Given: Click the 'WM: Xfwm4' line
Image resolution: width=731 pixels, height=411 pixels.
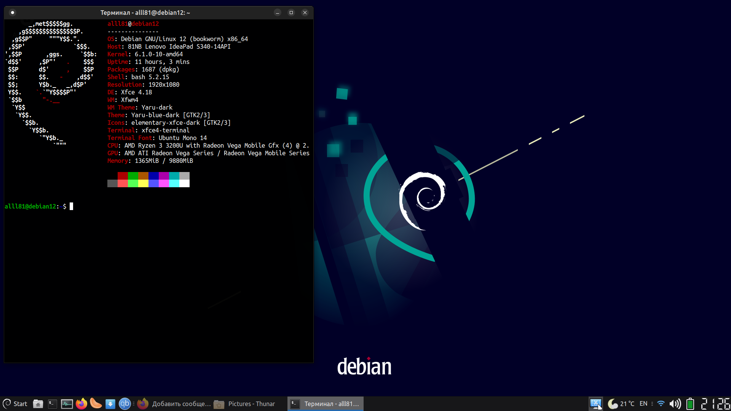Looking at the screenshot, I should [123, 100].
